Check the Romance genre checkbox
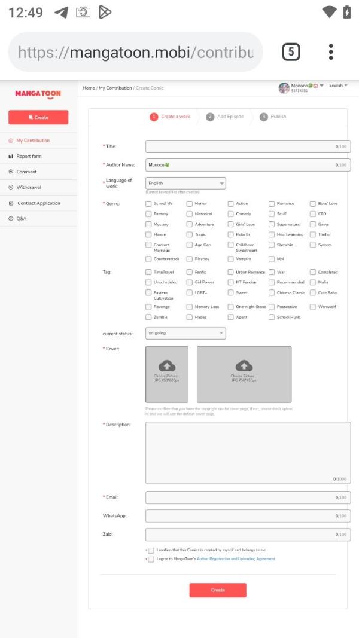The height and width of the screenshot is (638, 359). coord(272,203)
